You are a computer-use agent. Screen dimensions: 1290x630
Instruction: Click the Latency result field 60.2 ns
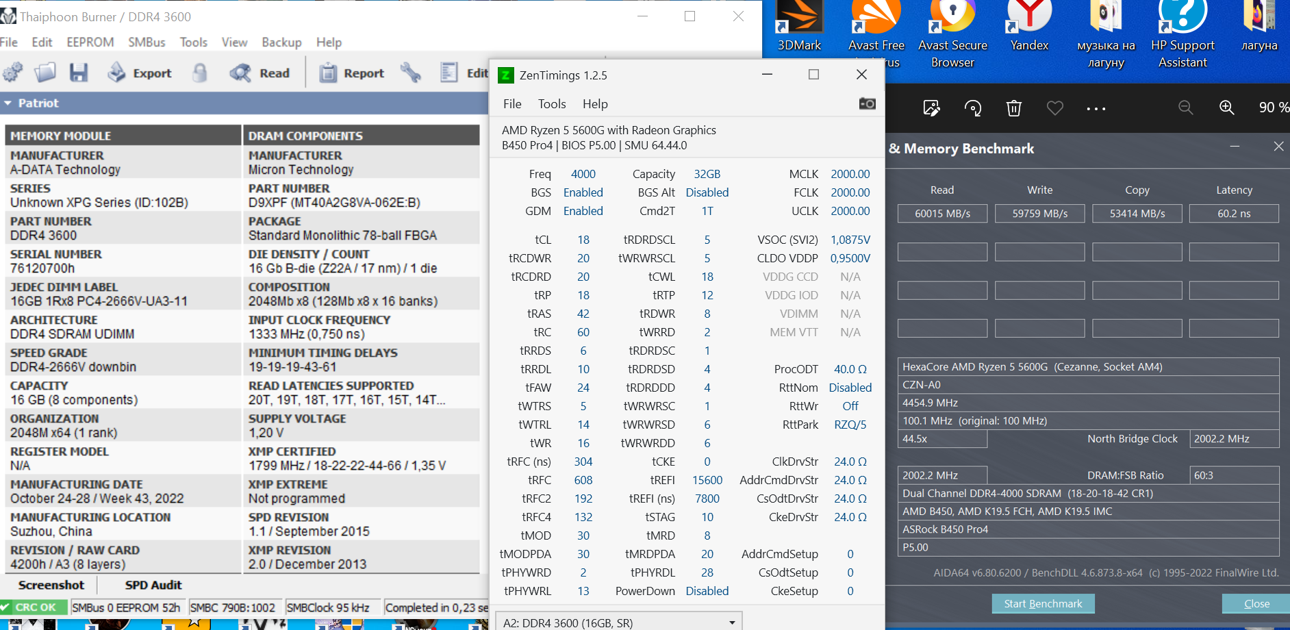[x=1234, y=214]
